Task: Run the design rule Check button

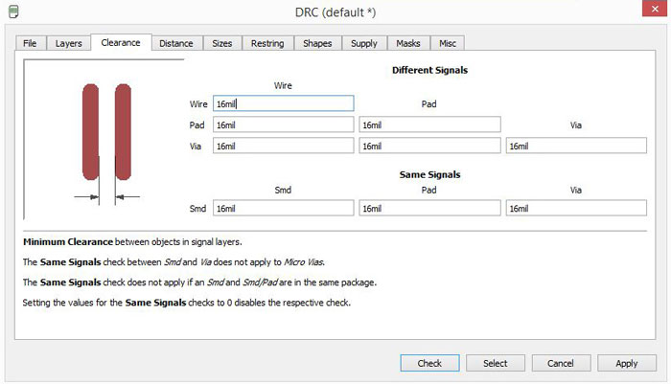Action: coord(429,363)
